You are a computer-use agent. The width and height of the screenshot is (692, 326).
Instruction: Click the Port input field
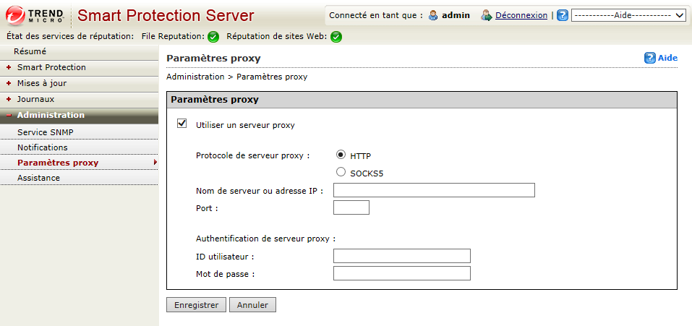pos(351,208)
